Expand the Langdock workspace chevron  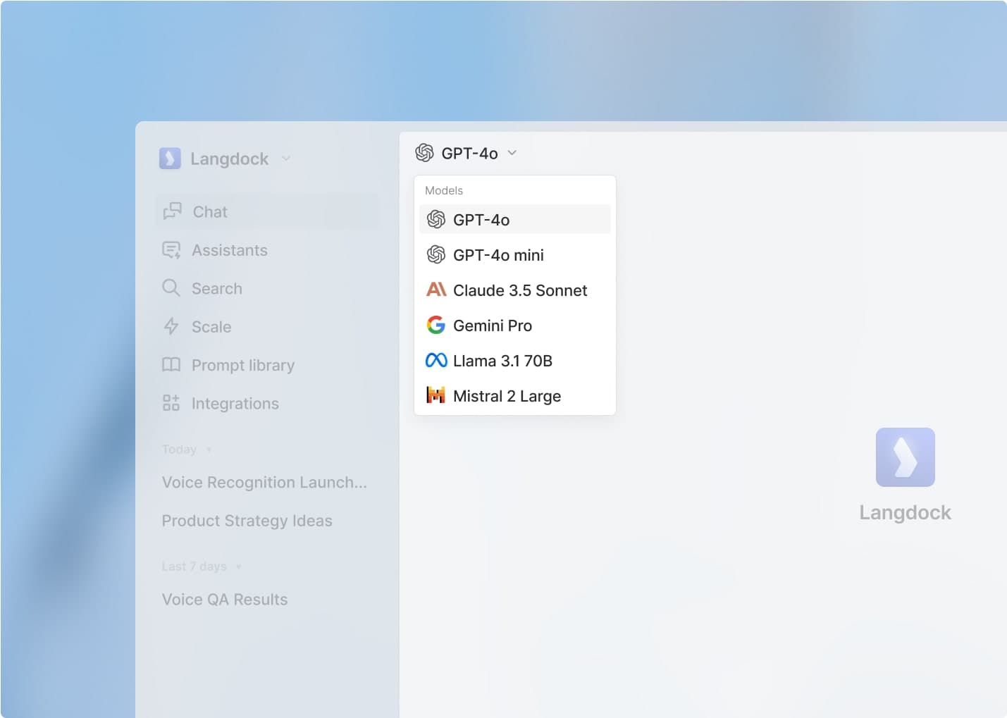[x=286, y=159]
